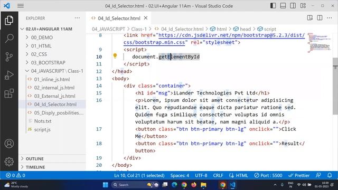
Task: Open feedback icon in status bar
Action: pyautogui.click(x=318, y=175)
